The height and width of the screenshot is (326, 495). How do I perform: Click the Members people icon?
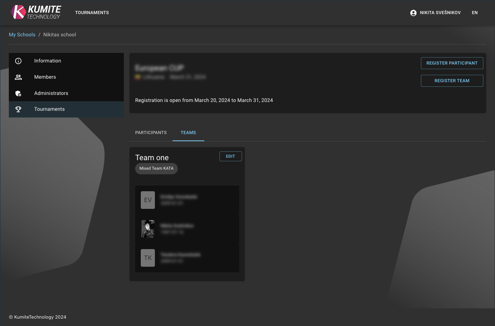tap(18, 77)
